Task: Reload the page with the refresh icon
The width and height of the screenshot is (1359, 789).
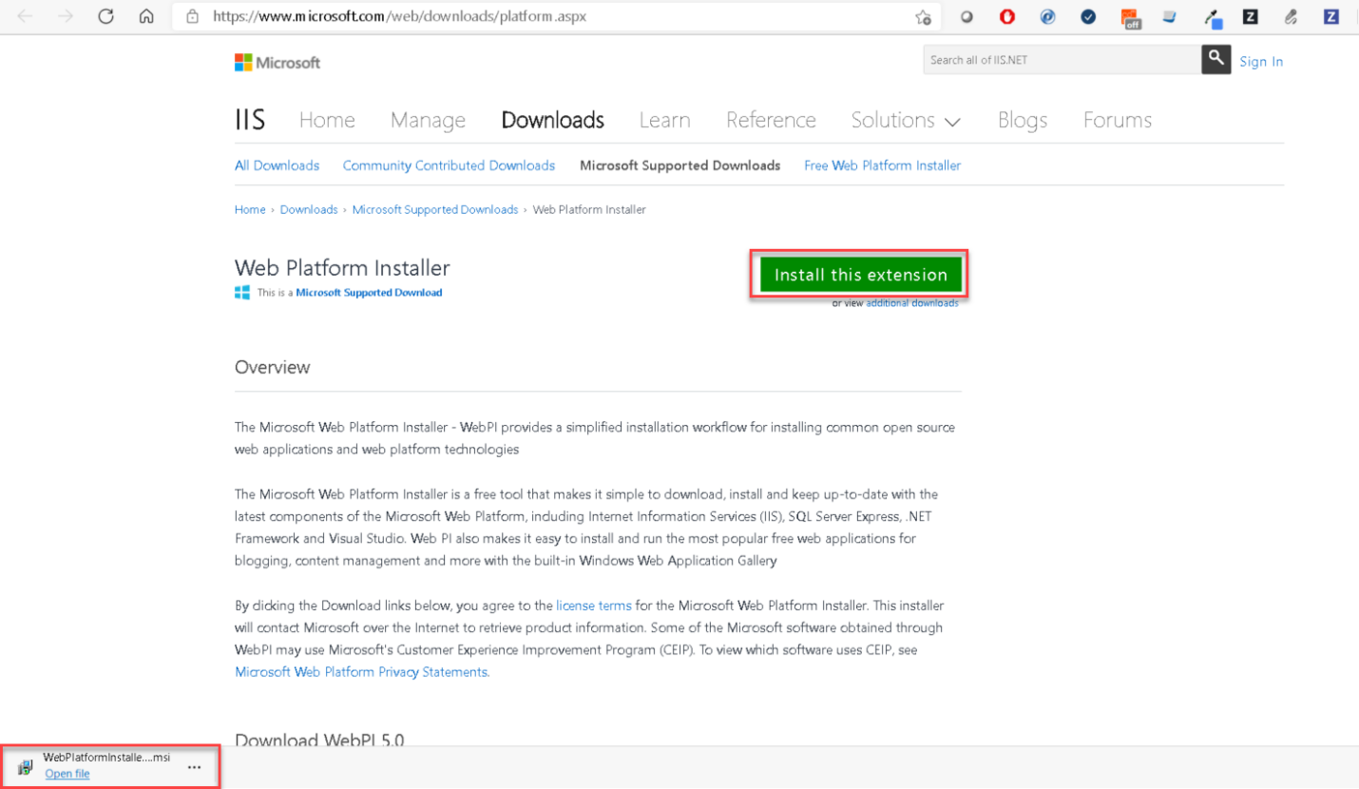Action: 106,16
